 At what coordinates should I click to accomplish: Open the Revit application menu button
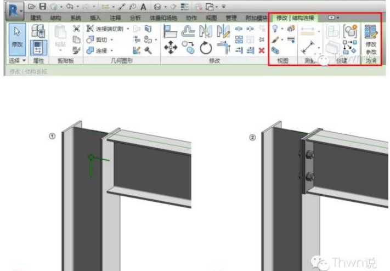coord(15,11)
